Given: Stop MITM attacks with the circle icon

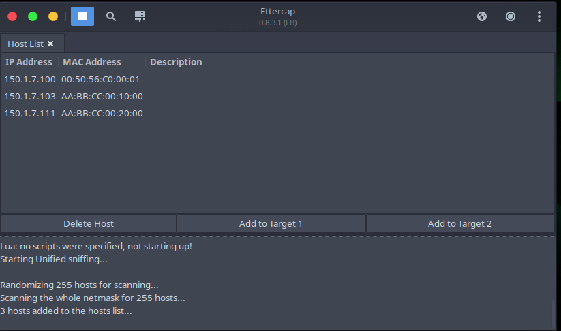Looking at the screenshot, I should point(511,16).
